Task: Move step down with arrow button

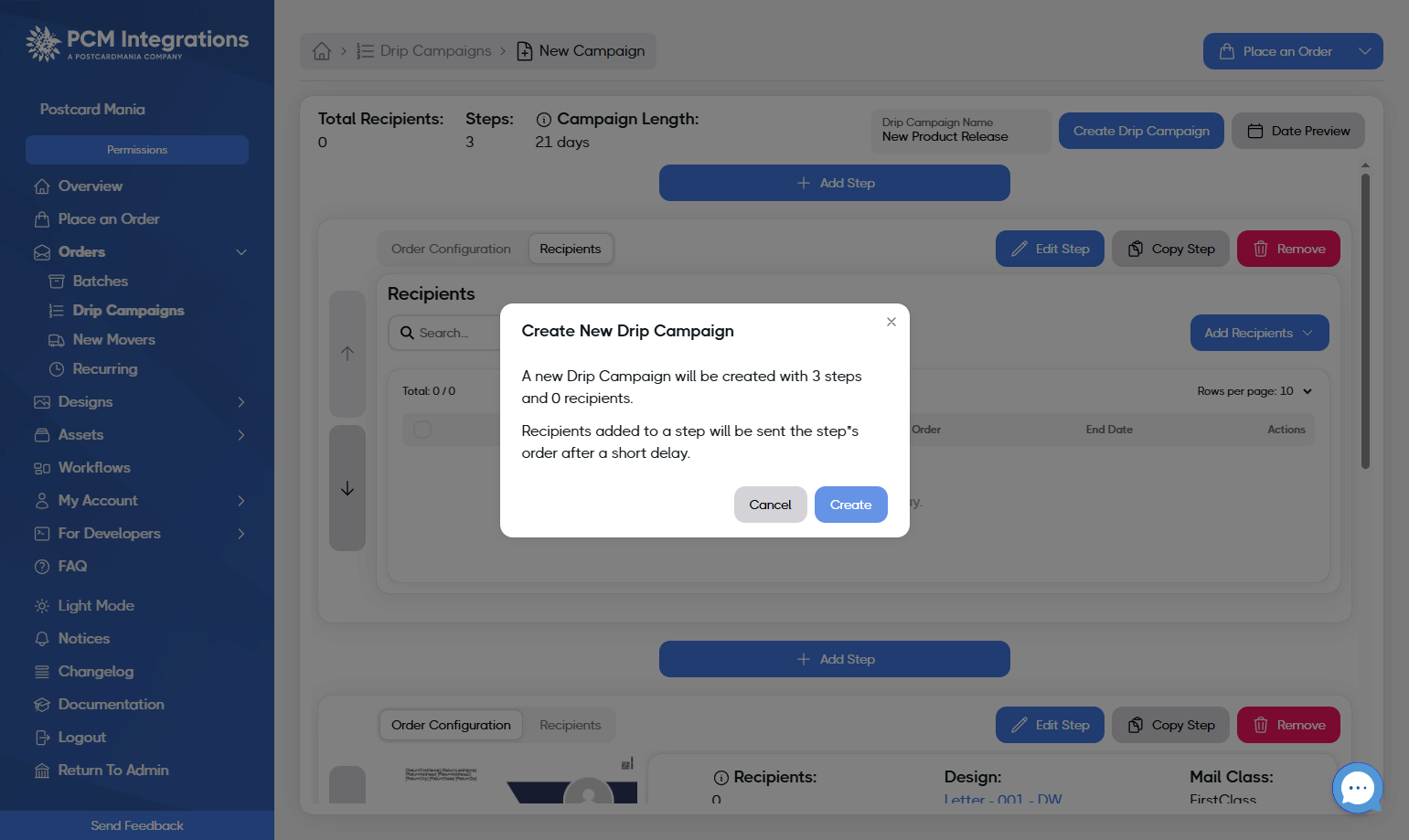Action: 347,488
